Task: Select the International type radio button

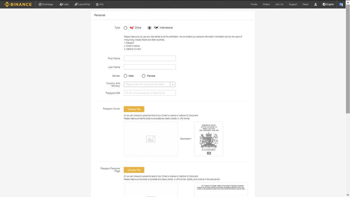Action: (150, 28)
